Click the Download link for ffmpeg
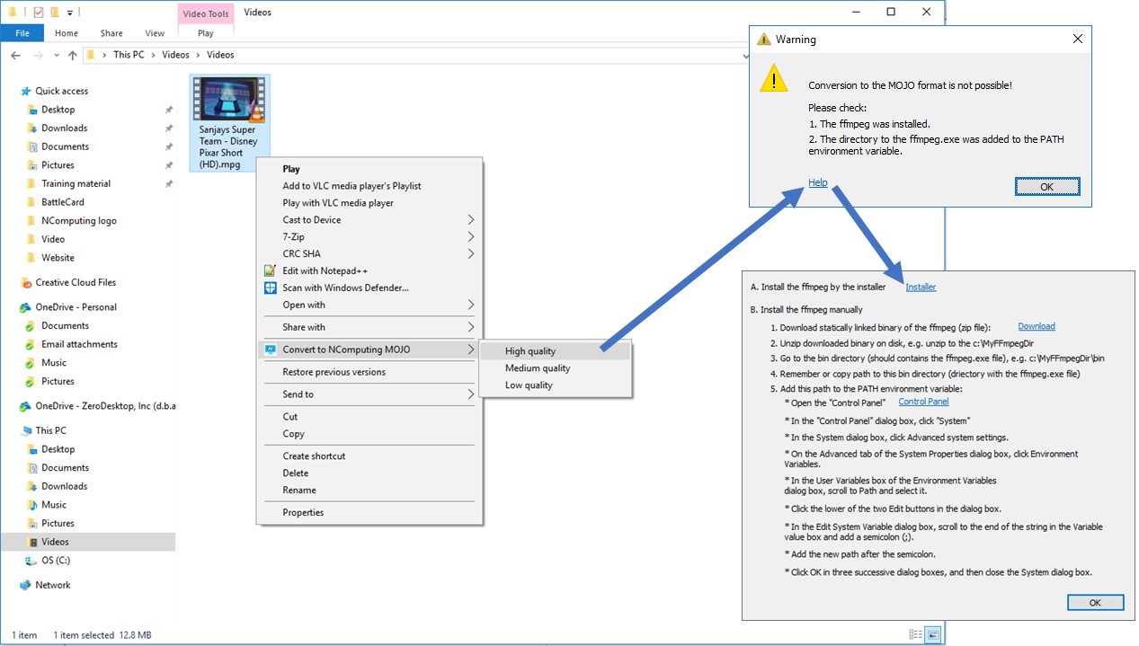The image size is (1139, 646). pyautogui.click(x=1037, y=327)
